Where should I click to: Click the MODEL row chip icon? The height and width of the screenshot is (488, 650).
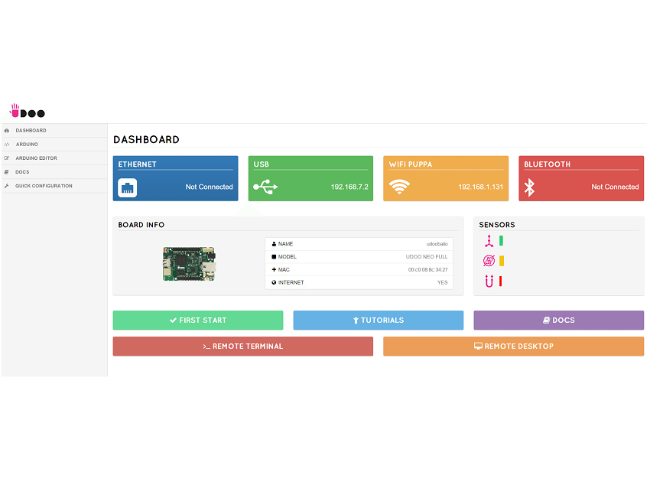[x=274, y=257]
